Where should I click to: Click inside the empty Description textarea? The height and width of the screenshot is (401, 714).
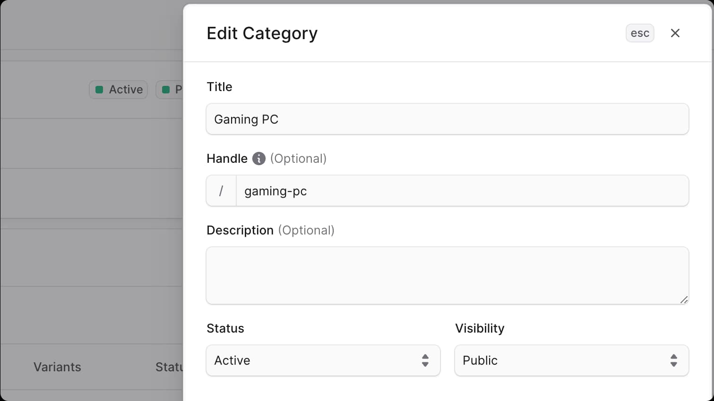point(447,275)
